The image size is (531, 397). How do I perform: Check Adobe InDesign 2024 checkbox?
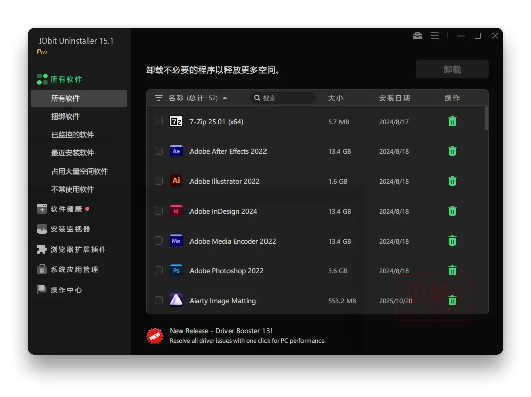point(159,211)
